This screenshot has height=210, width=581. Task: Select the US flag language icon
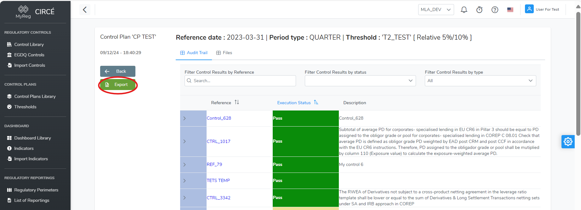(510, 10)
